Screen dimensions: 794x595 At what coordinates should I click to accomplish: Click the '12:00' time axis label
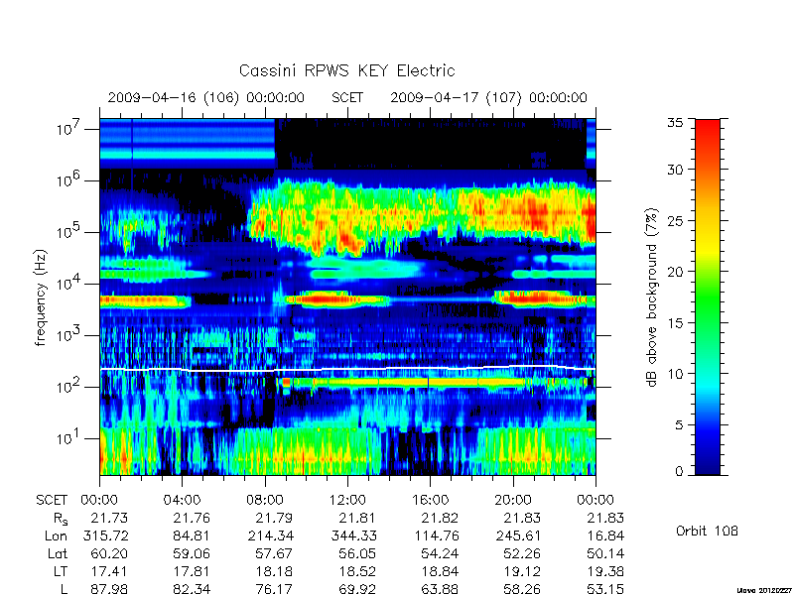click(347, 500)
